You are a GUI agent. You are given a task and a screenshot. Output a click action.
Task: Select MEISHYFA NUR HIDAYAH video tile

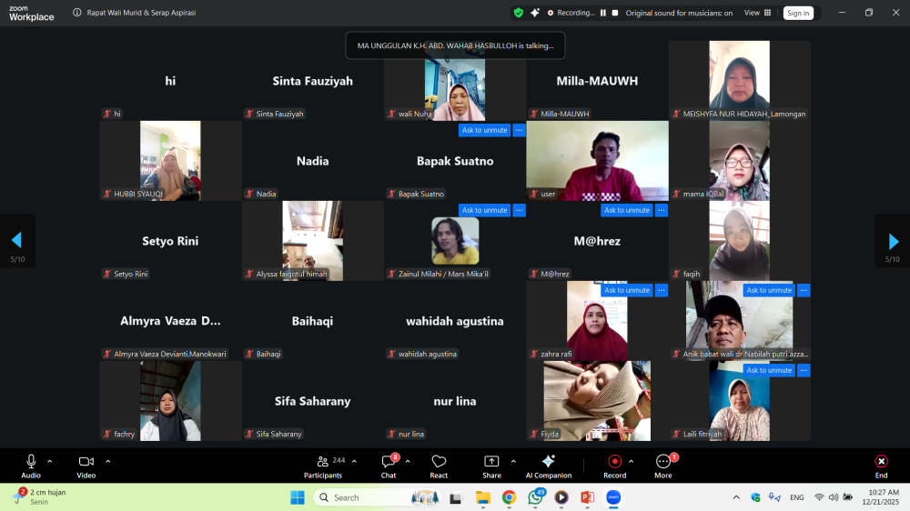(x=739, y=81)
